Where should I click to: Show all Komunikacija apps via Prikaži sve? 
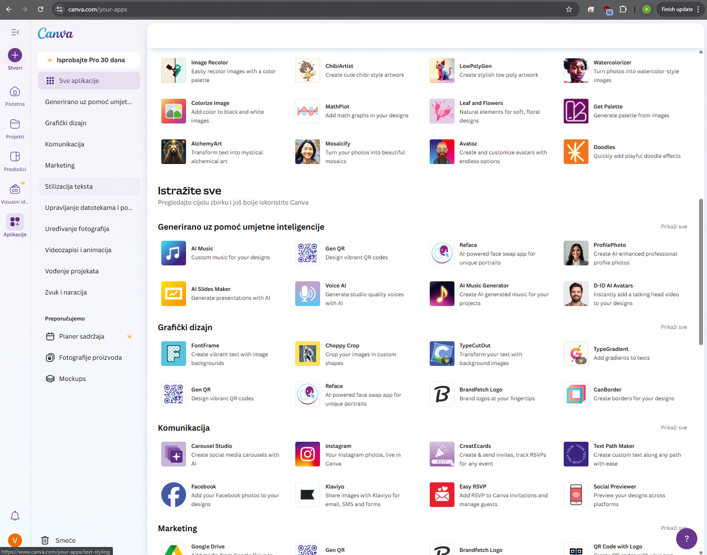point(674,428)
